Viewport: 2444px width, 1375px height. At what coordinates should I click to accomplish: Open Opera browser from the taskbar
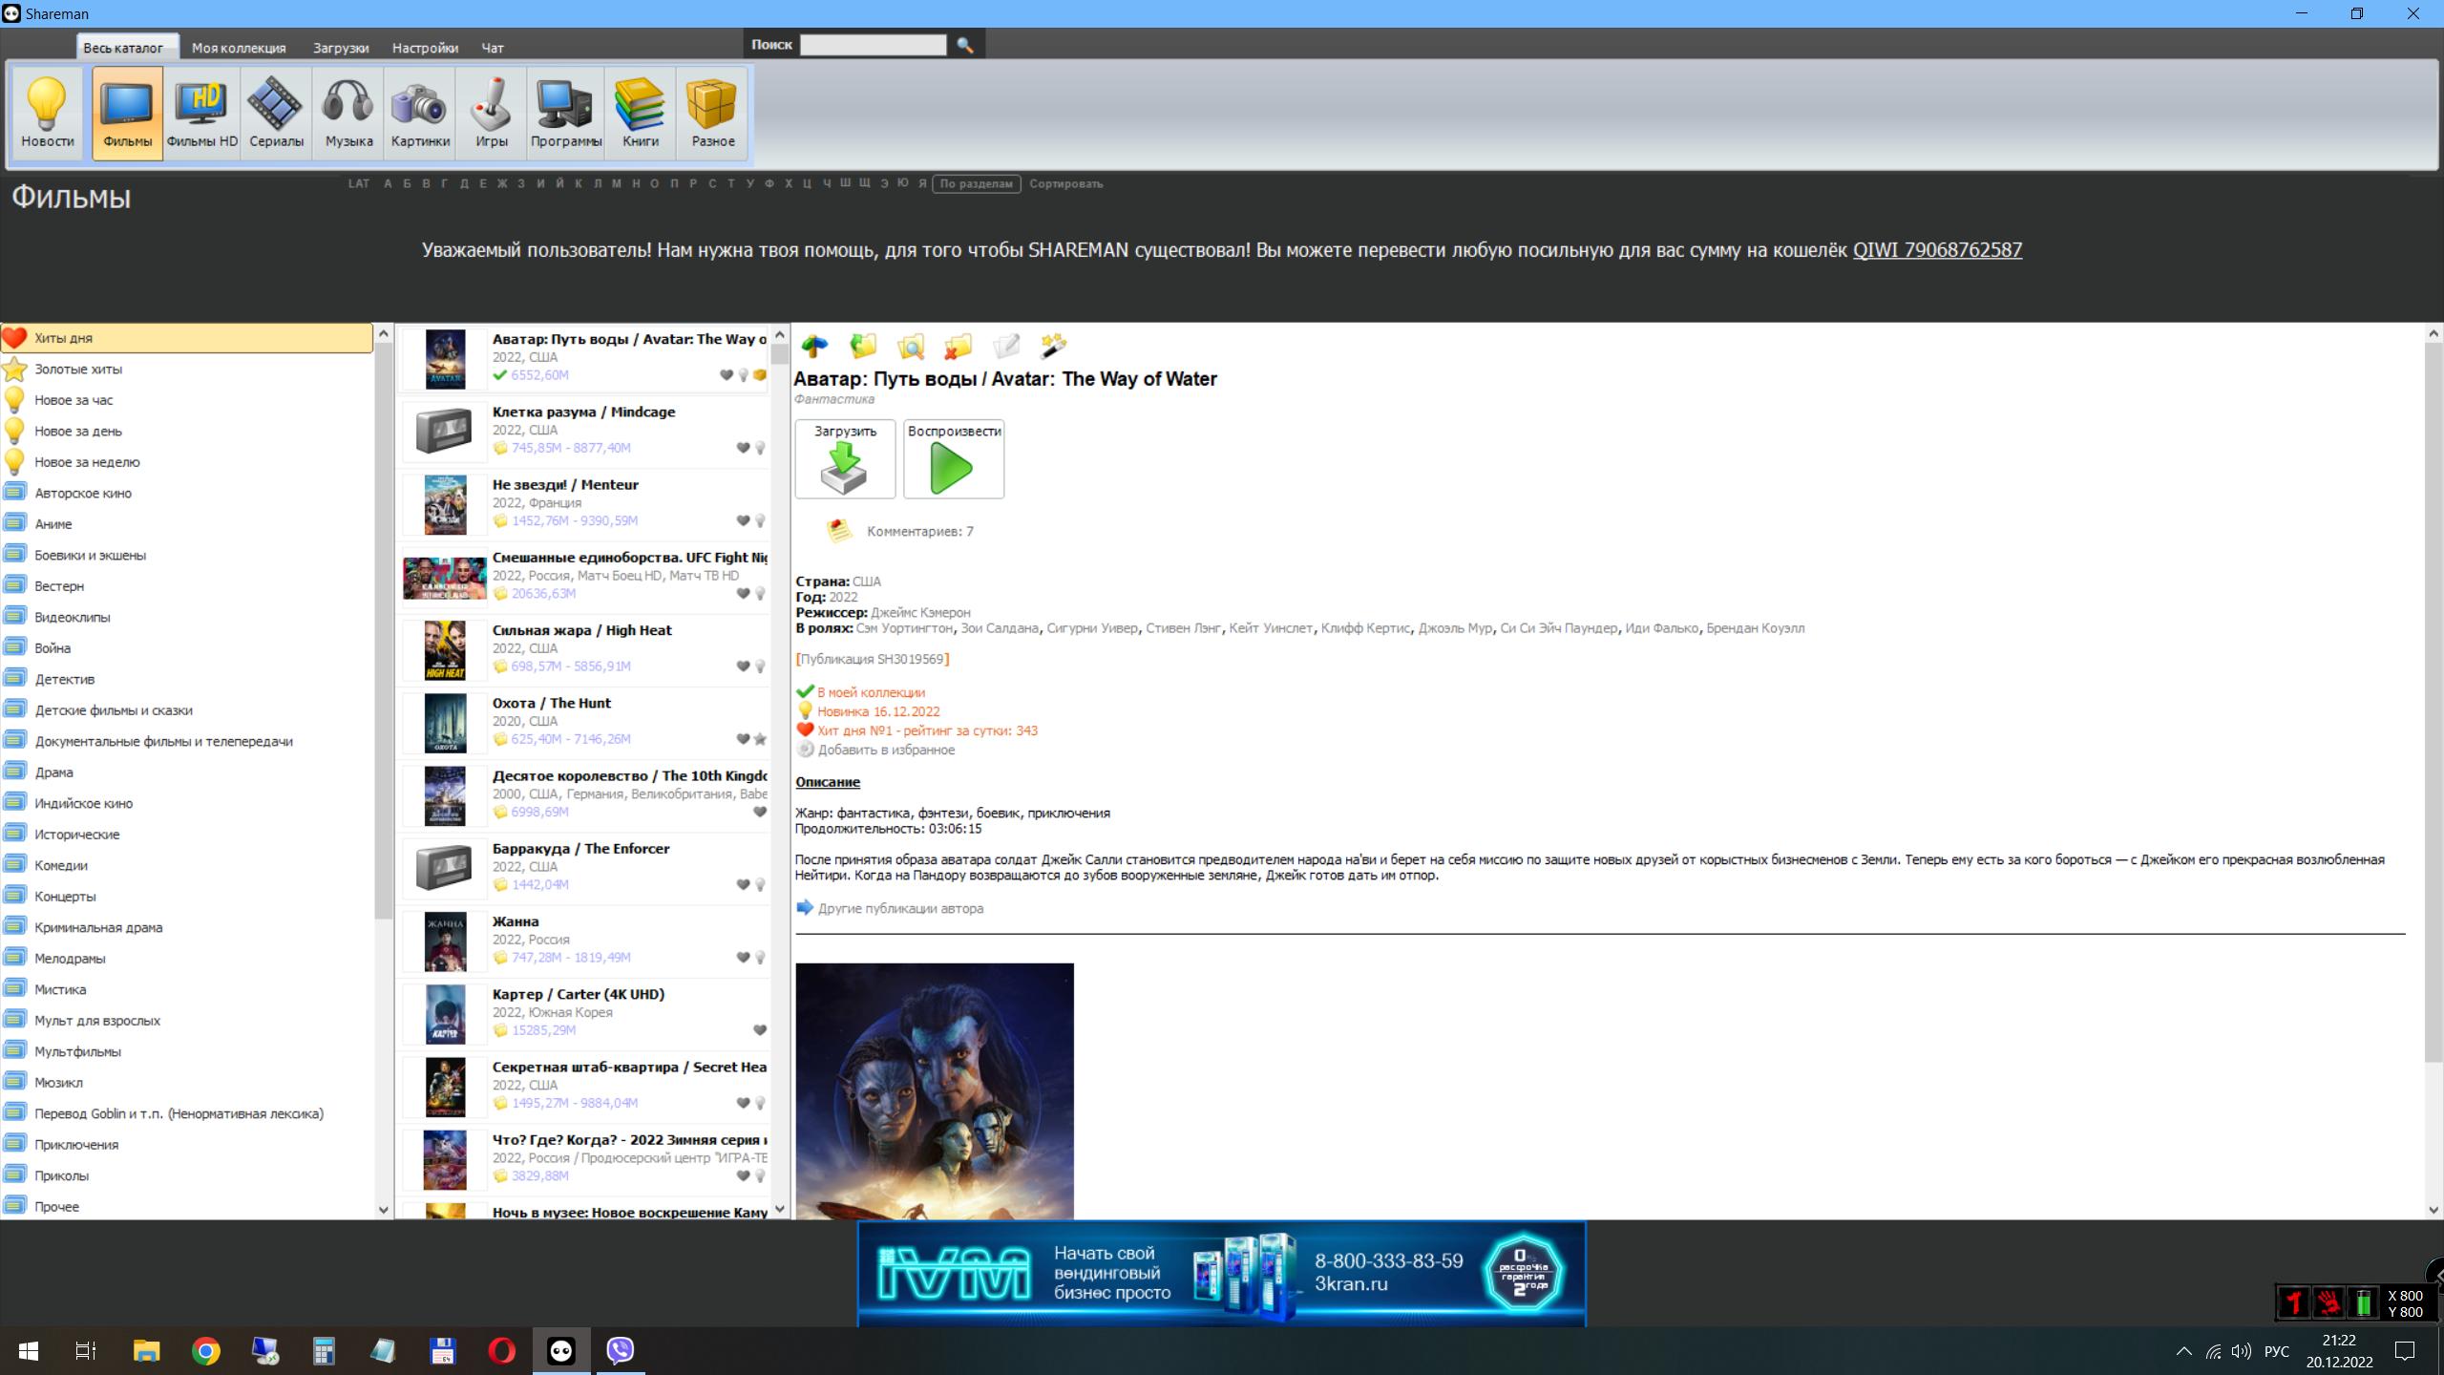coord(501,1350)
